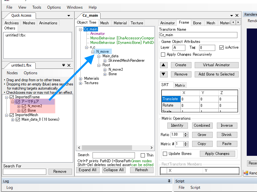
Task: Open the File menu
Action: [x=9, y=7]
